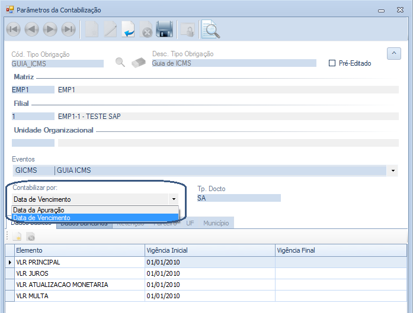Jump to the last record
413x313 pixels.
tap(69, 30)
